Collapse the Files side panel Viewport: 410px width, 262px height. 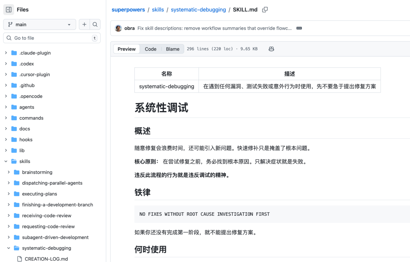coord(8,9)
